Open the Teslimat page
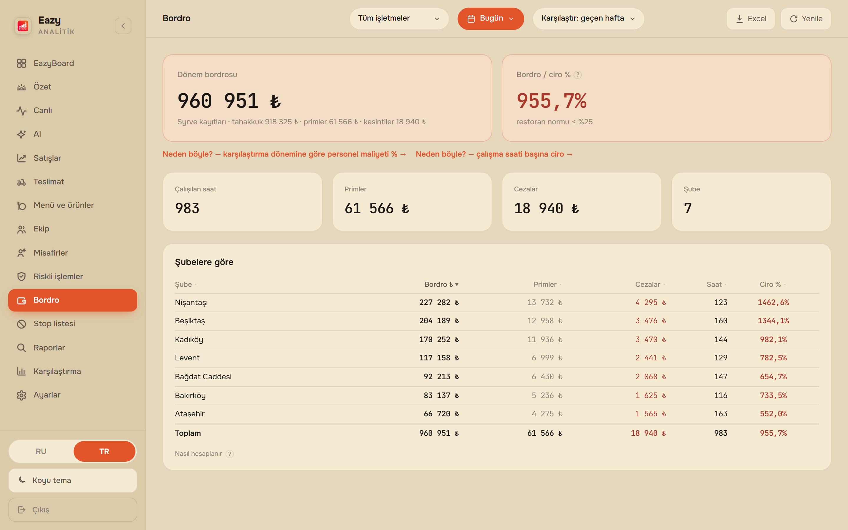The image size is (848, 530). (72, 182)
